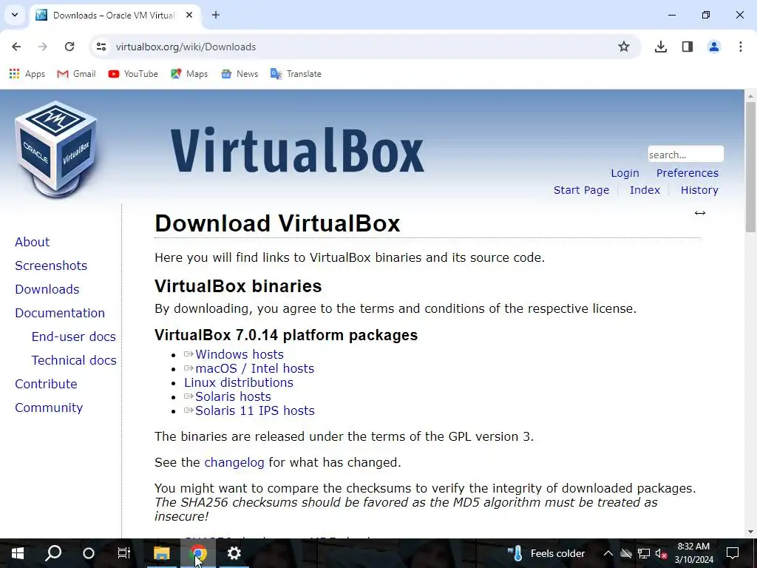Open Screenshots in the sidebar

pyautogui.click(x=51, y=266)
